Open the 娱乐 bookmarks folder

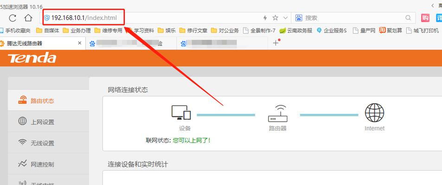pos(167,31)
